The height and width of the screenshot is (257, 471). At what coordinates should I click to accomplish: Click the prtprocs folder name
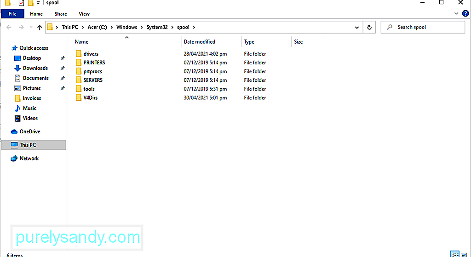[92, 71]
